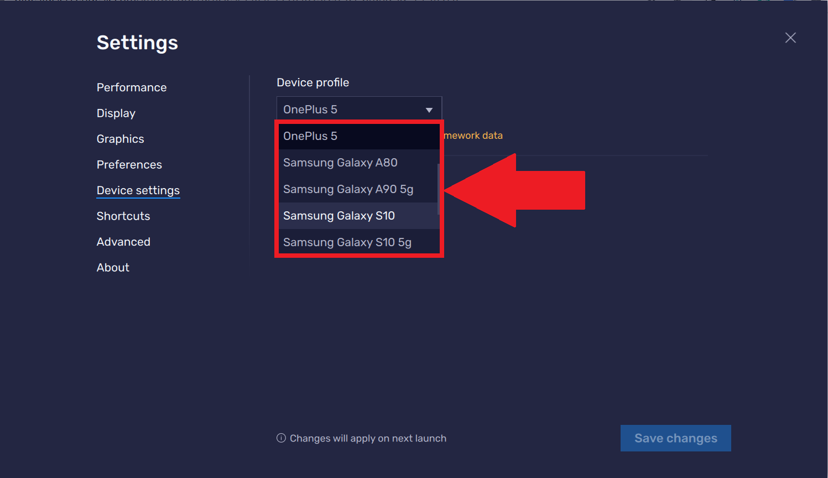Click the 'Changes will apply on next launch' text

pos(368,438)
